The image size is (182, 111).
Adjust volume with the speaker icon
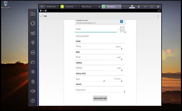tap(33, 91)
